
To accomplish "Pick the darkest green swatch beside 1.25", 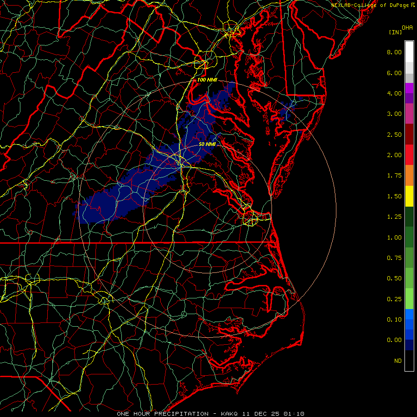I will (x=409, y=217).
